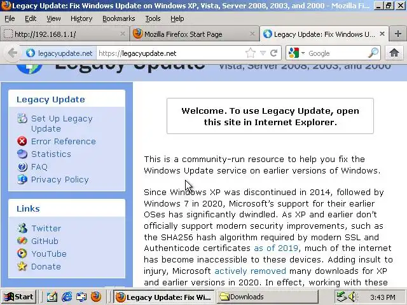Follow the 'actively removed' link
407x305 pixels.
pyautogui.click(x=250, y=271)
